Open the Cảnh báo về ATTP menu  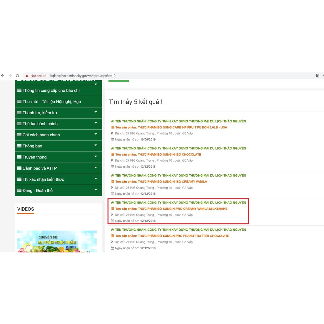click(x=59, y=168)
